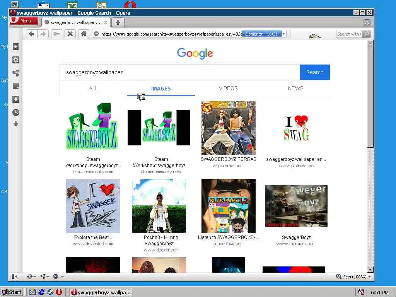396x297 pixels.
Task: Open the red Opera Menu button
Action: coord(24,21)
